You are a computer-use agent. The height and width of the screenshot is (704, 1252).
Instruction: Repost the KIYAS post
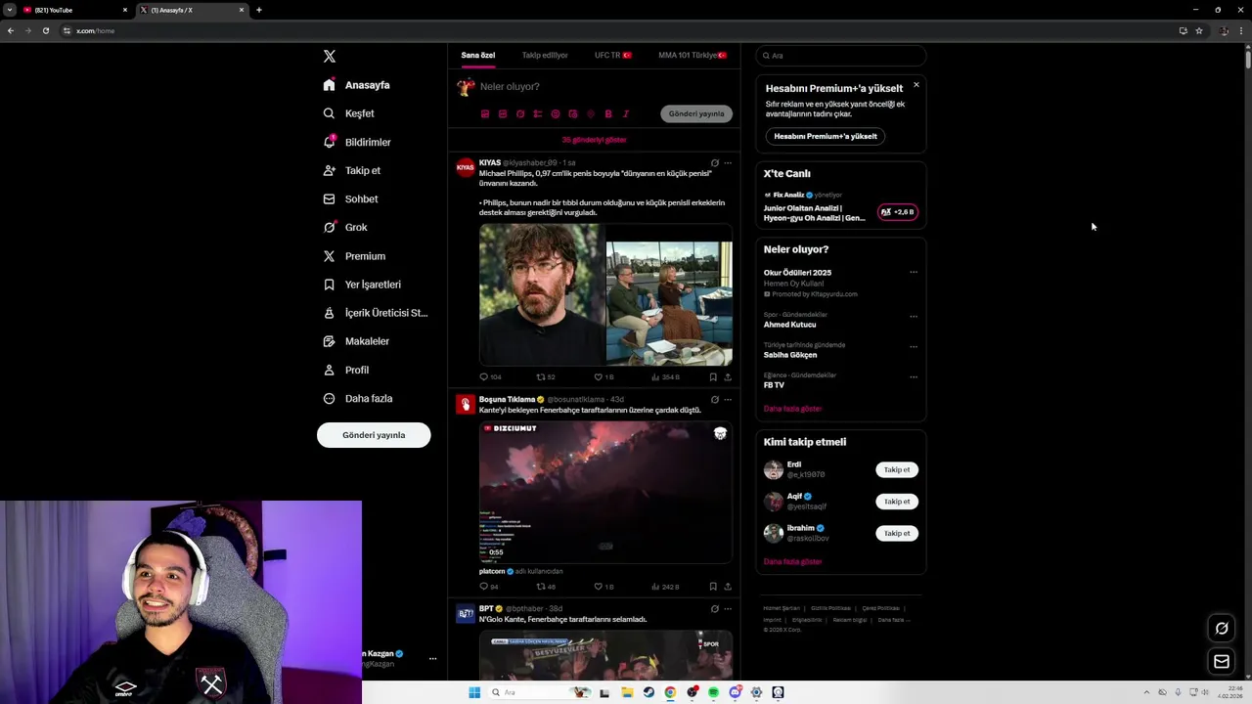[x=546, y=377]
